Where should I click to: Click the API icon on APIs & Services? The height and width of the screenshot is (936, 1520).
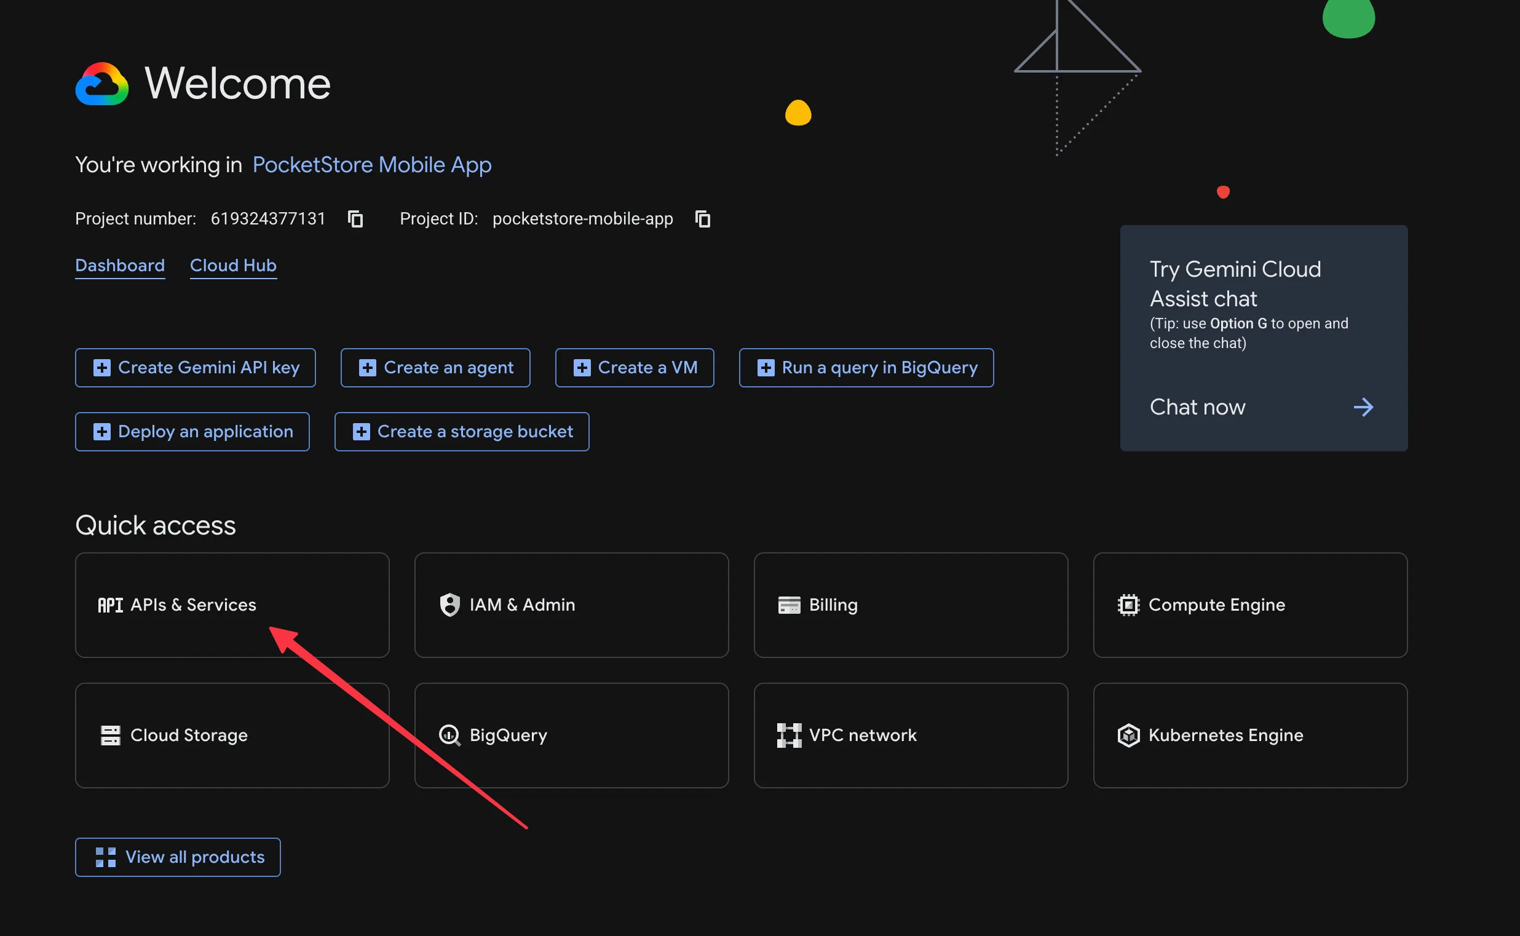pos(110,605)
